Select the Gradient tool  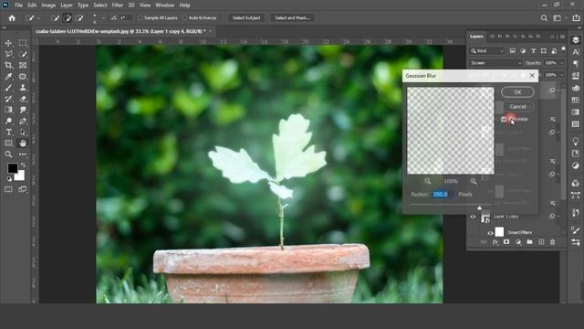tap(8, 110)
